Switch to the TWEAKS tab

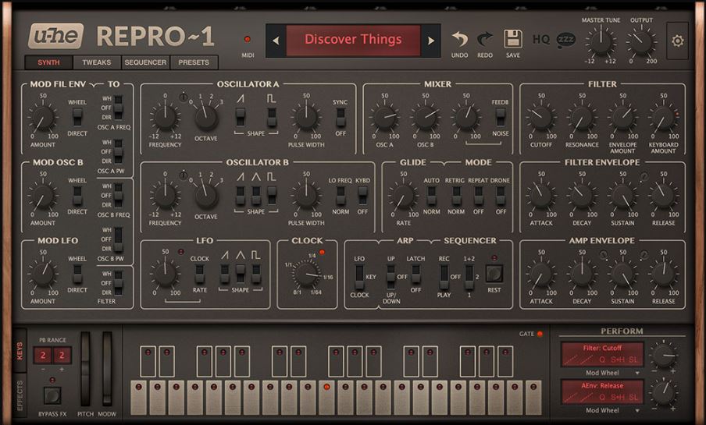96,62
